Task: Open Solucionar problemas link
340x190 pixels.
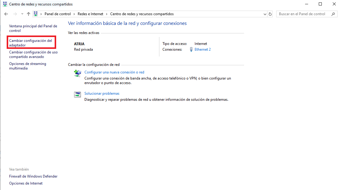Action: pos(102,93)
